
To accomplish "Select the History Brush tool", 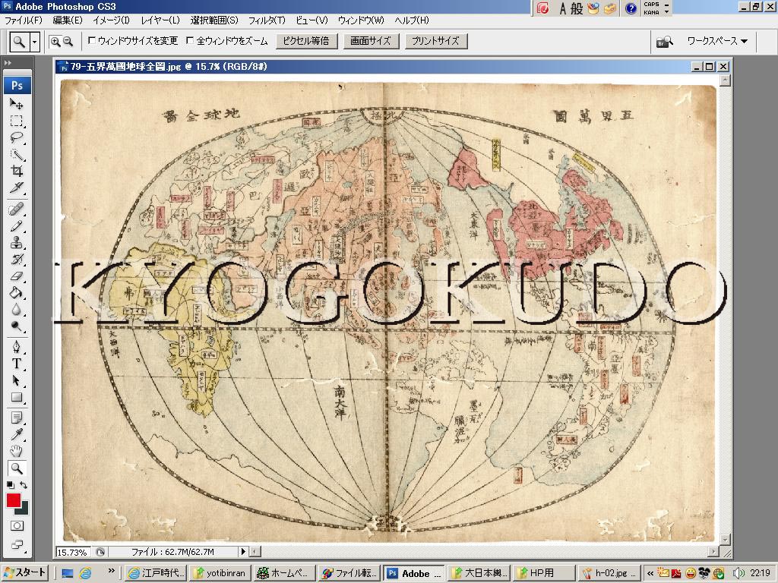I will point(17,260).
